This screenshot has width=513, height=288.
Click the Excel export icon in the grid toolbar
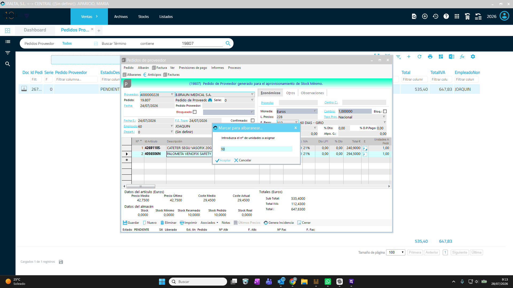tap(452, 57)
